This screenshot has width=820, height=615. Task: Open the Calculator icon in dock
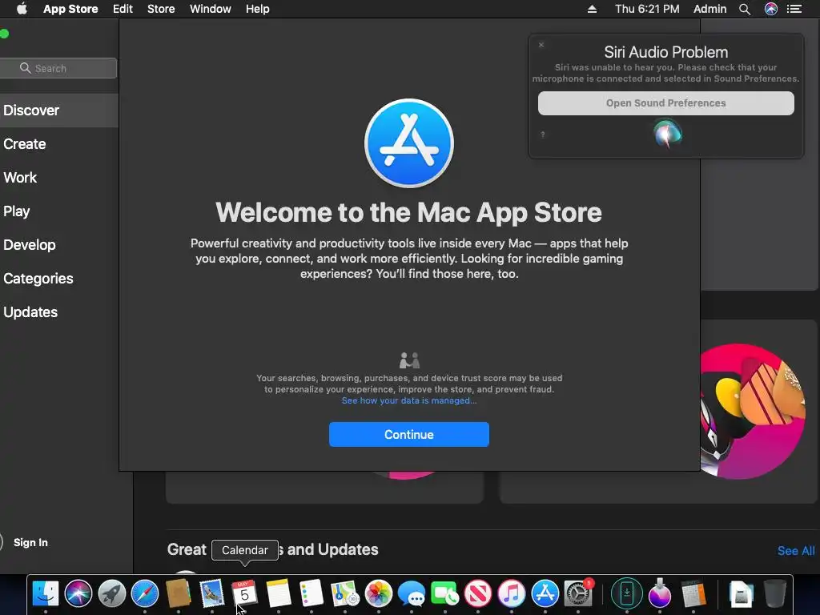point(693,593)
